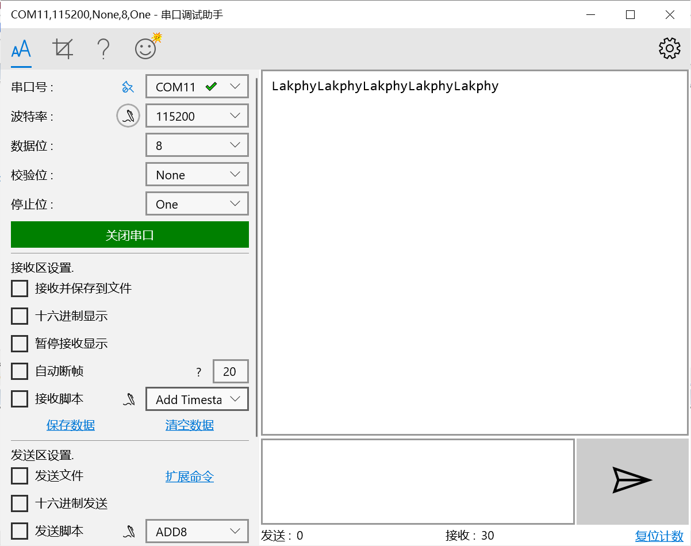Screen dimensions: 691x546
Task: Click the 清空数据 link
Action: [190, 426]
